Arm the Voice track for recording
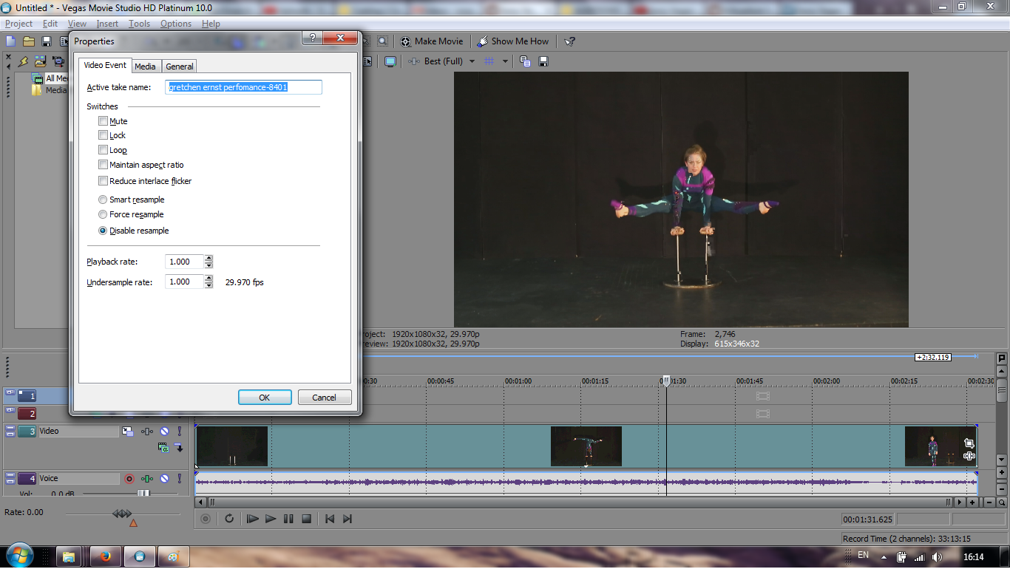This screenshot has height=569, width=1010. (x=129, y=479)
